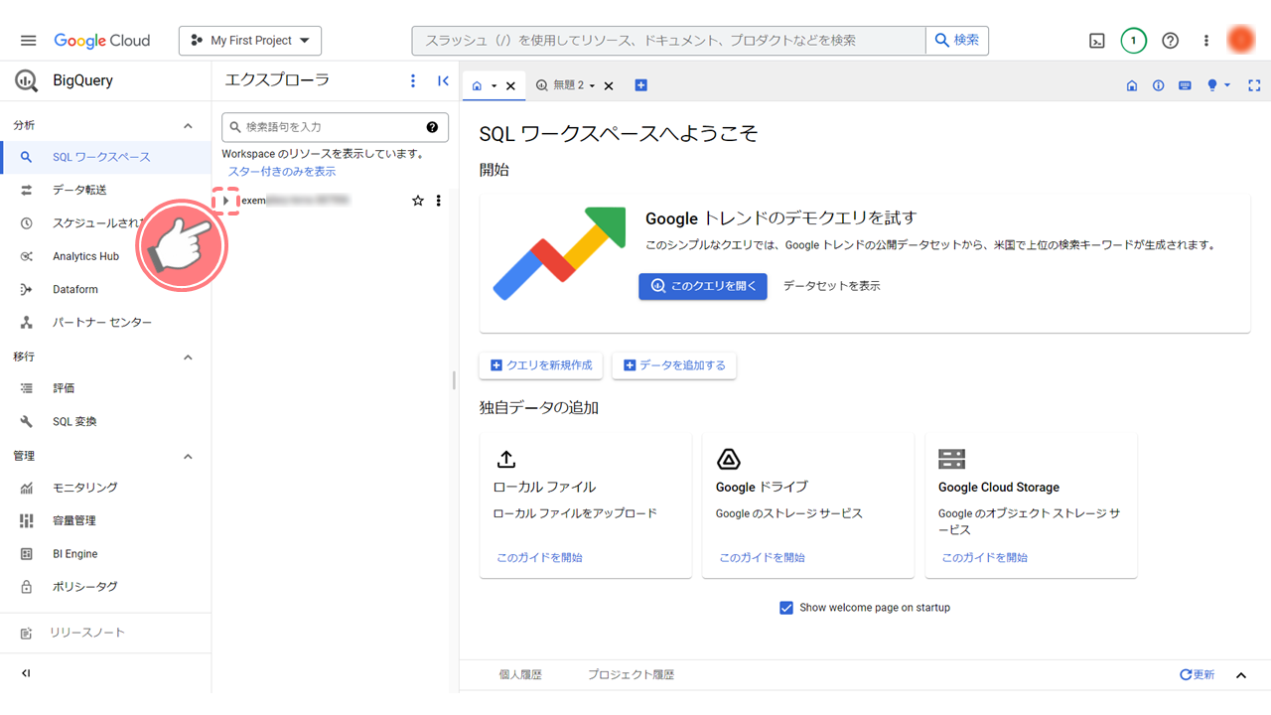Screen dimensions: 1271x715
Task: Open 容量管理 in sidebar
Action: [105, 520]
